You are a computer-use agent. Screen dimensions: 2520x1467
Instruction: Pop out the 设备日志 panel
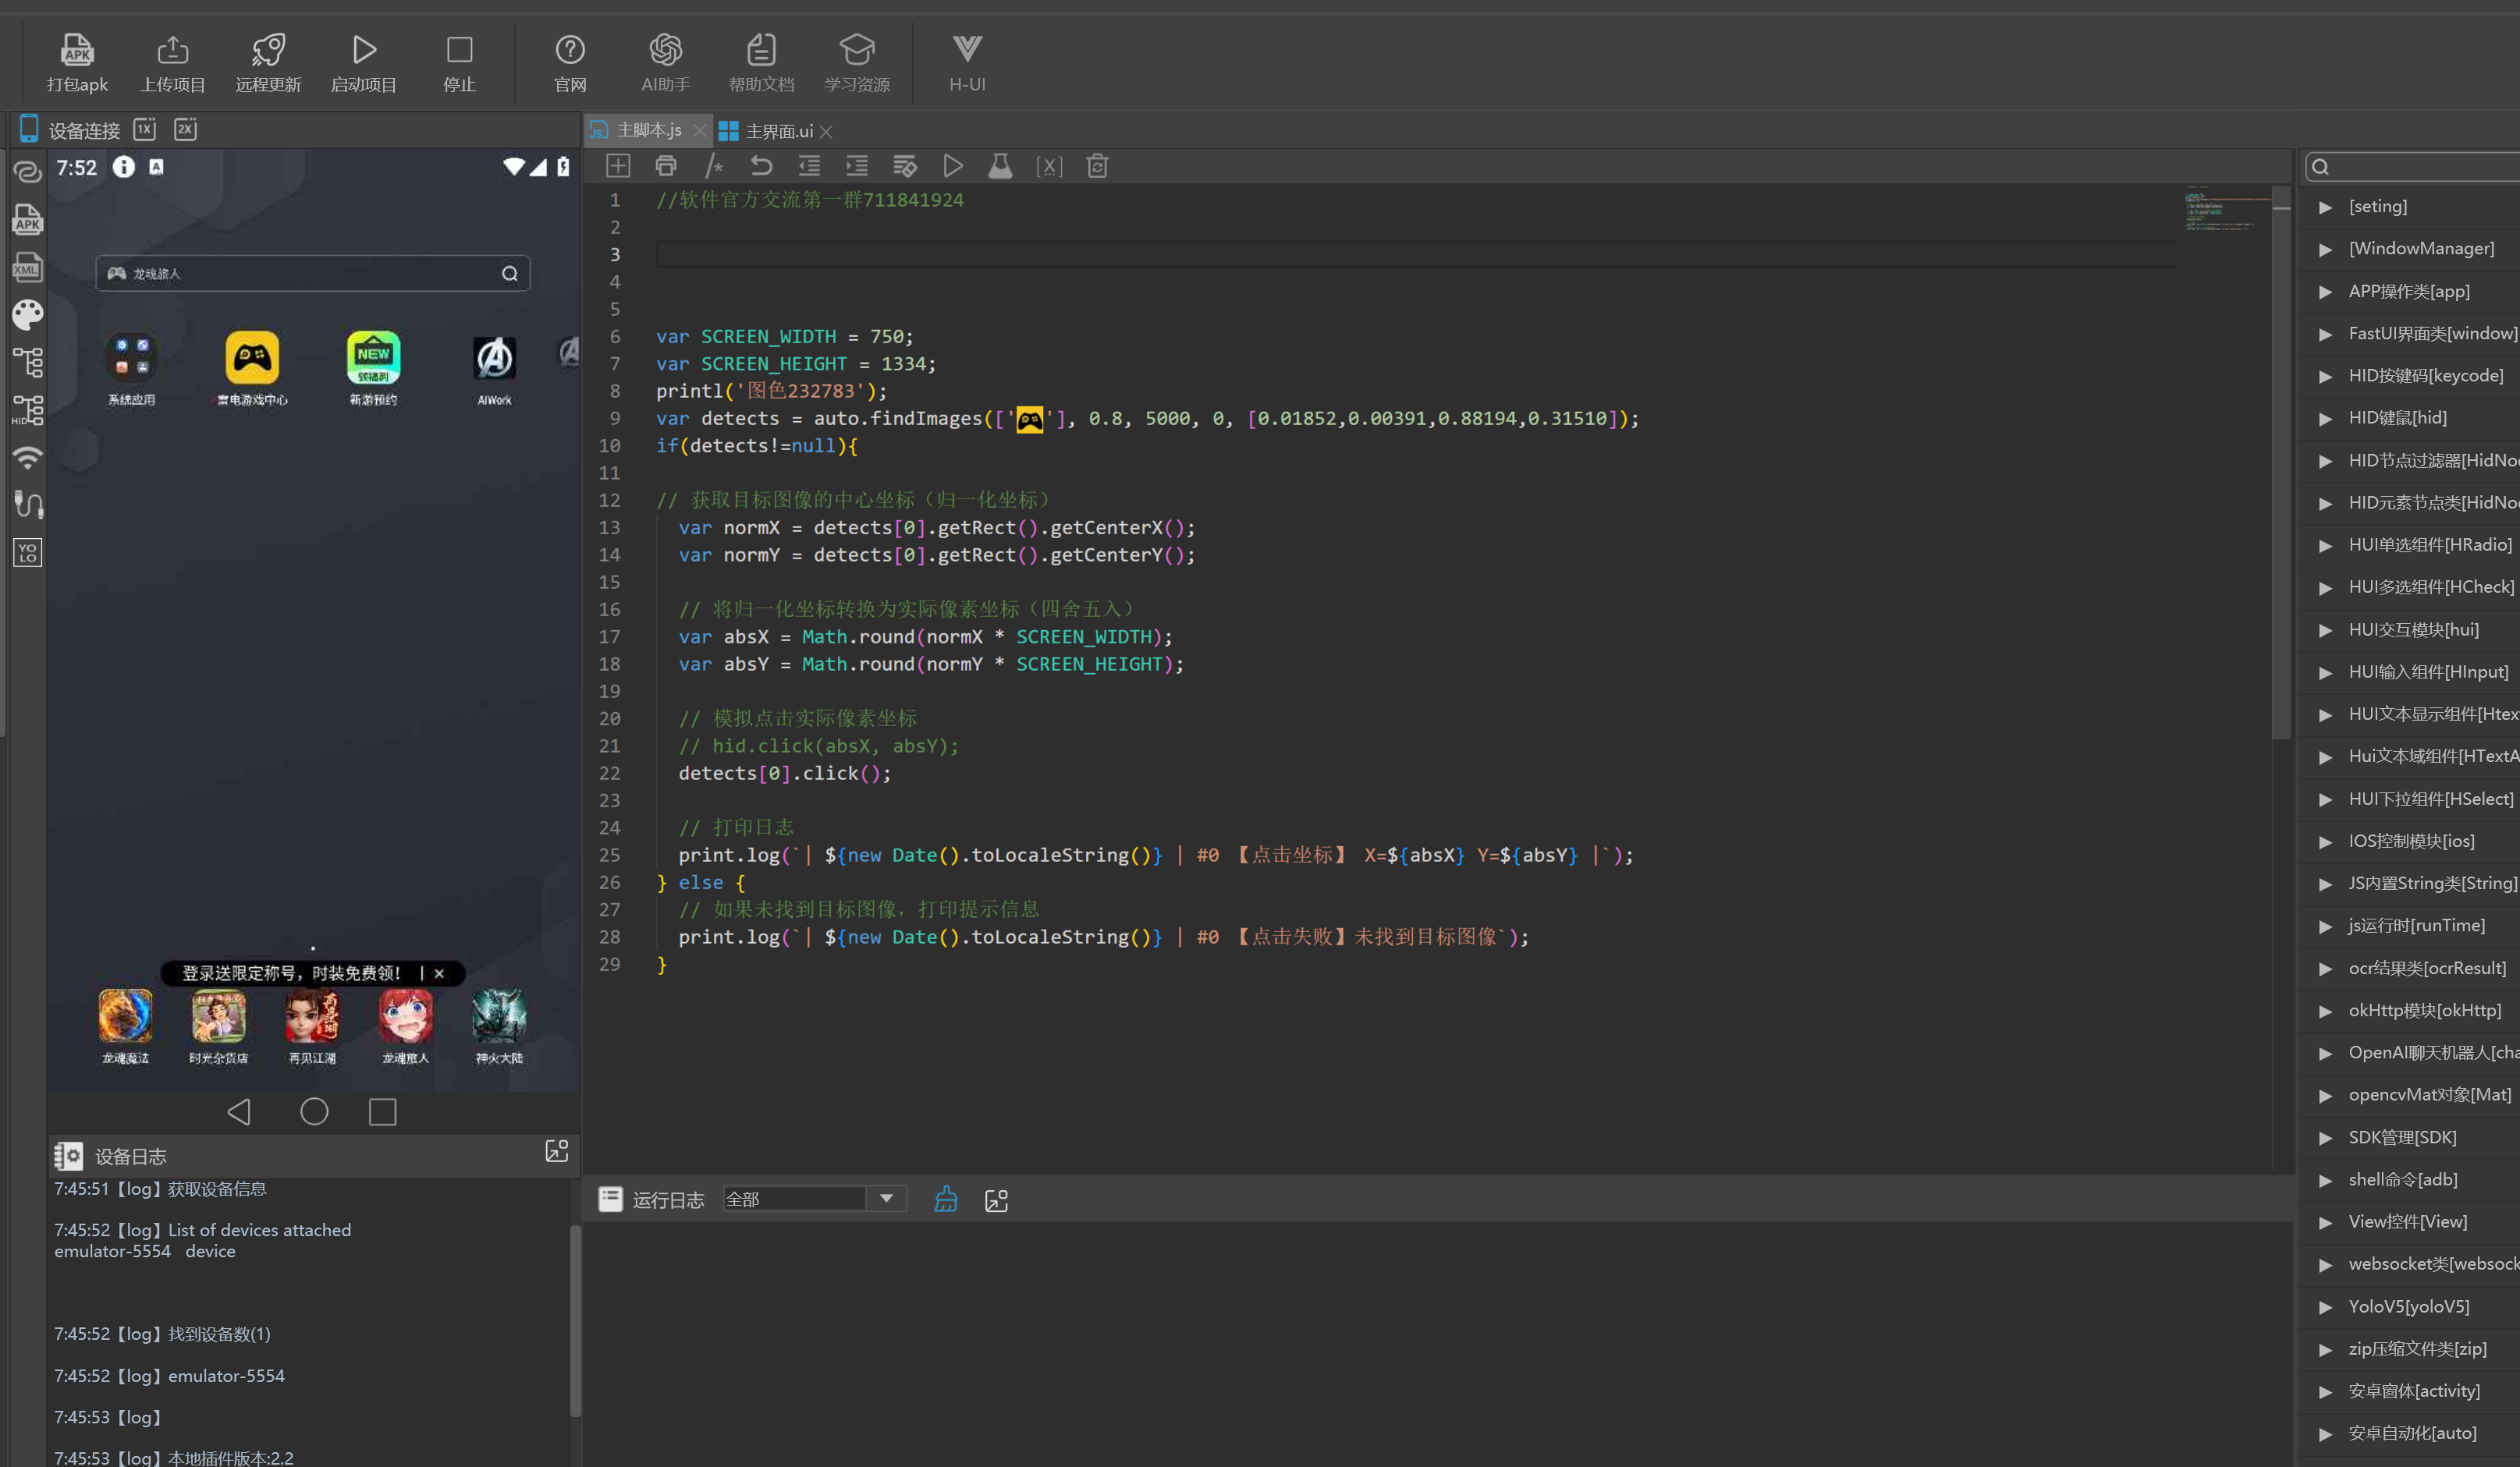click(x=557, y=1151)
